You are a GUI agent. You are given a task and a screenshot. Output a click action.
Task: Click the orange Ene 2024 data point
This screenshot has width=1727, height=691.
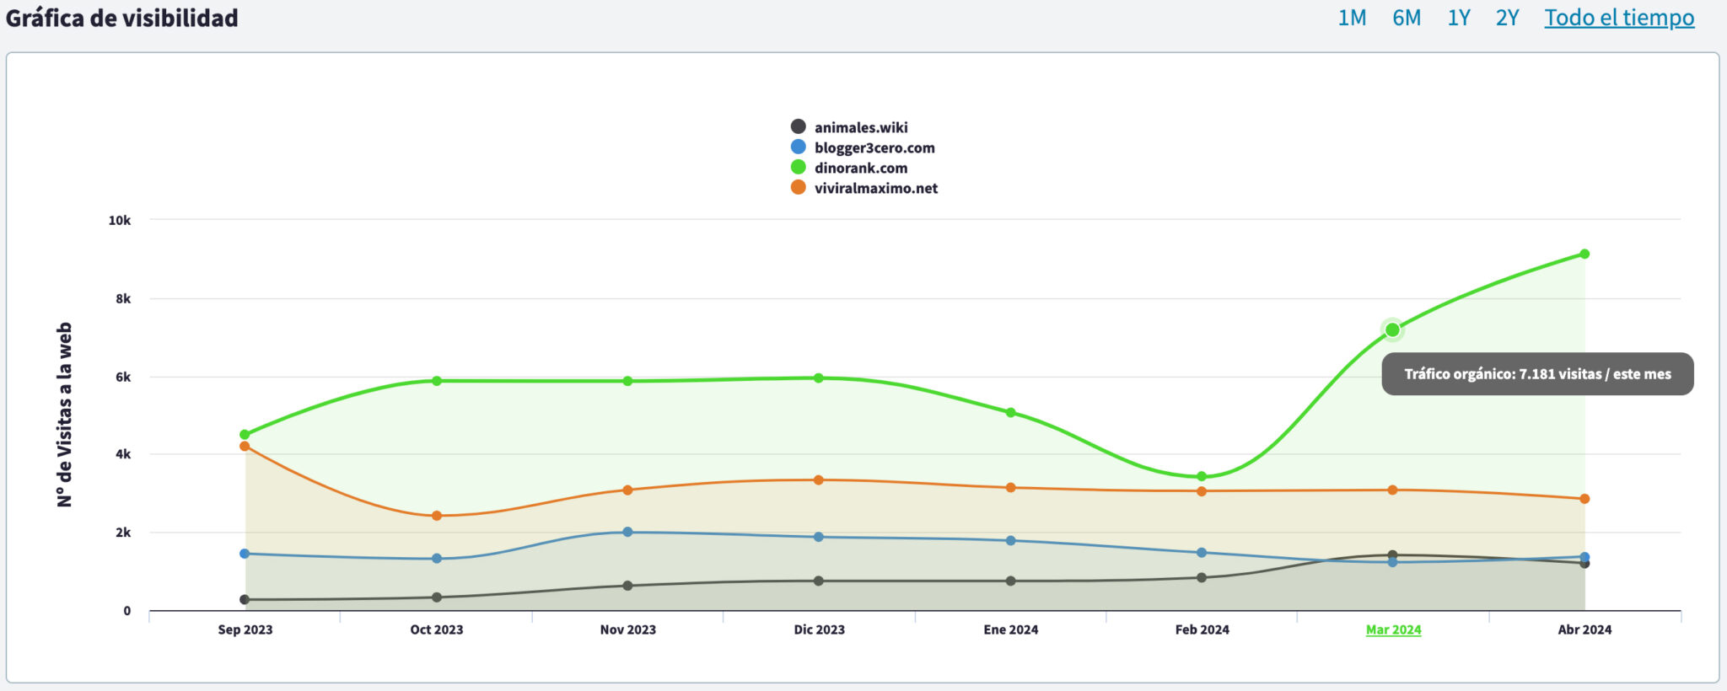pyautogui.click(x=1010, y=487)
